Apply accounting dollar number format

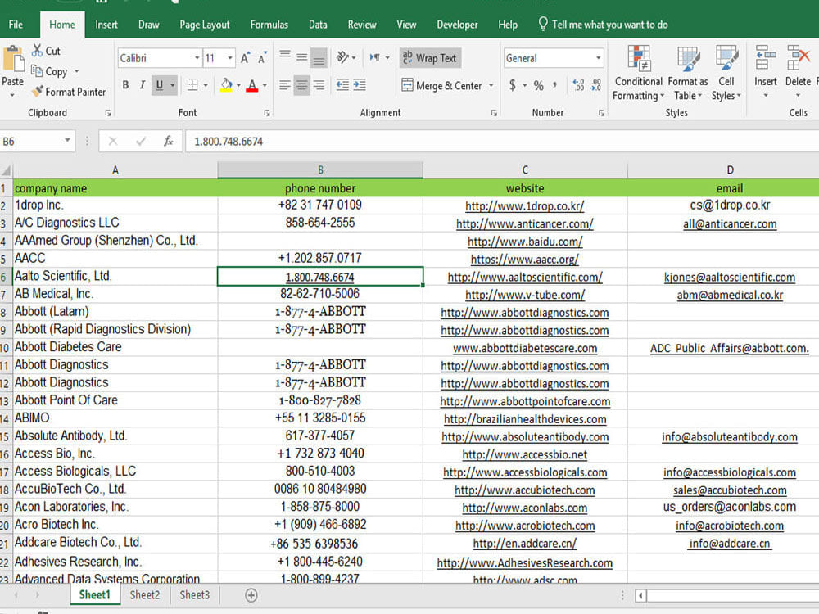513,85
